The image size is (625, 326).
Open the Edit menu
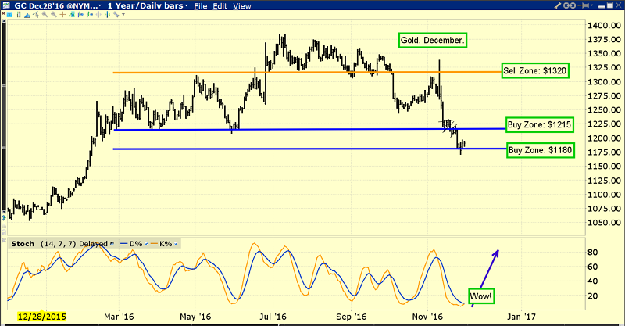220,6
